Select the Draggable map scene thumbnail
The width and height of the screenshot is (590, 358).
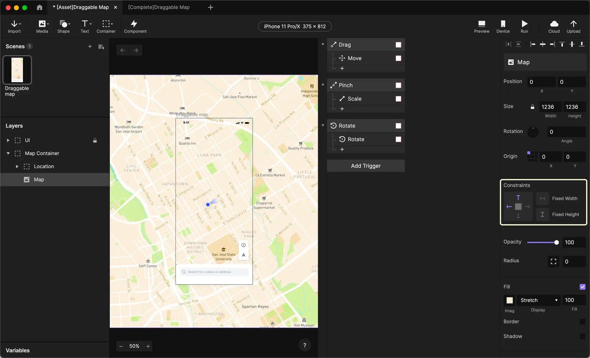point(17,70)
